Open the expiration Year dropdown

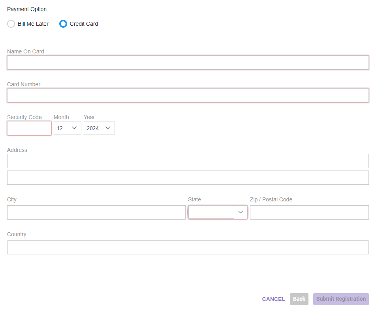point(99,128)
